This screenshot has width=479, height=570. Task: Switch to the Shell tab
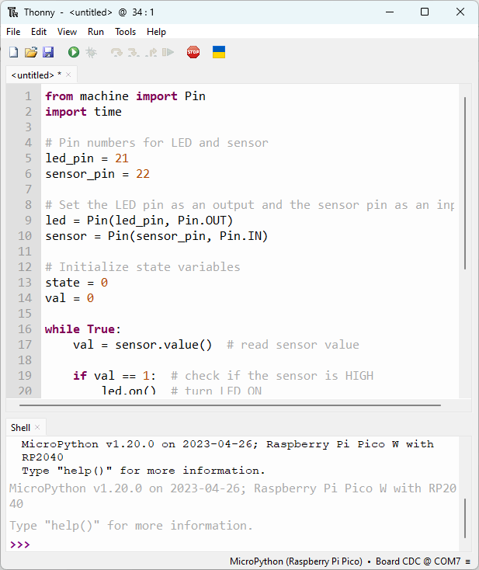pyautogui.click(x=20, y=427)
